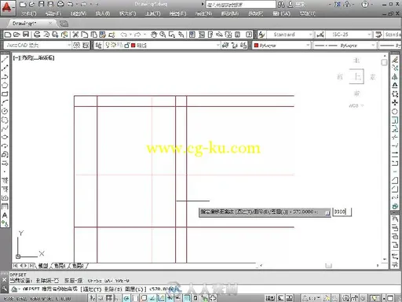Toggle Lineweight display in status bar
The width and height of the screenshot is (402, 302).
tap(178, 298)
